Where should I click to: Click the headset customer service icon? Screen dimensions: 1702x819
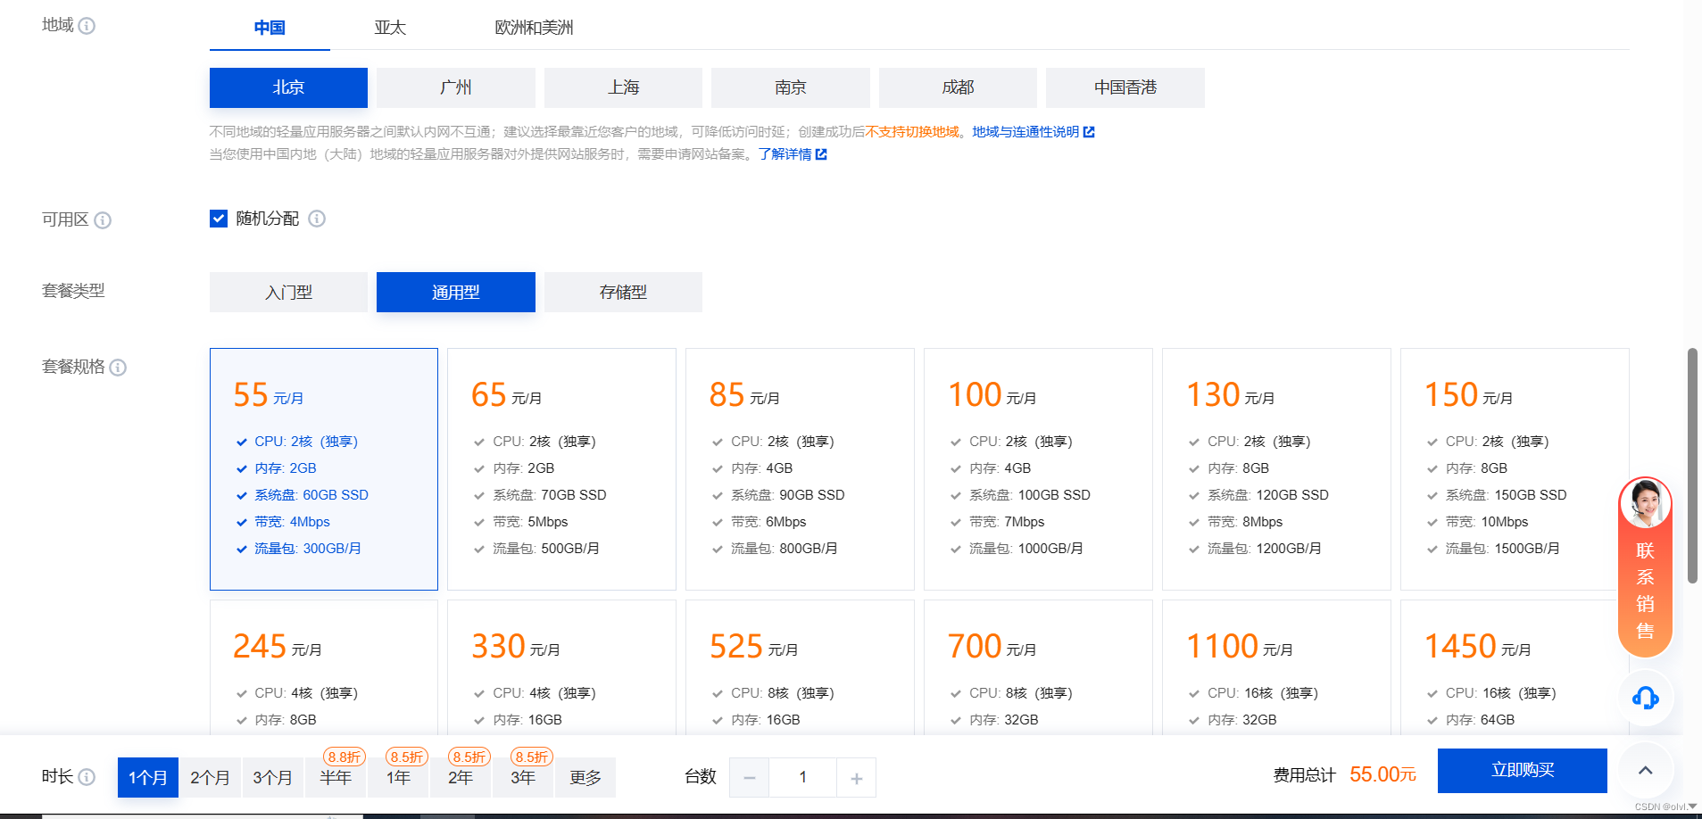point(1645,698)
